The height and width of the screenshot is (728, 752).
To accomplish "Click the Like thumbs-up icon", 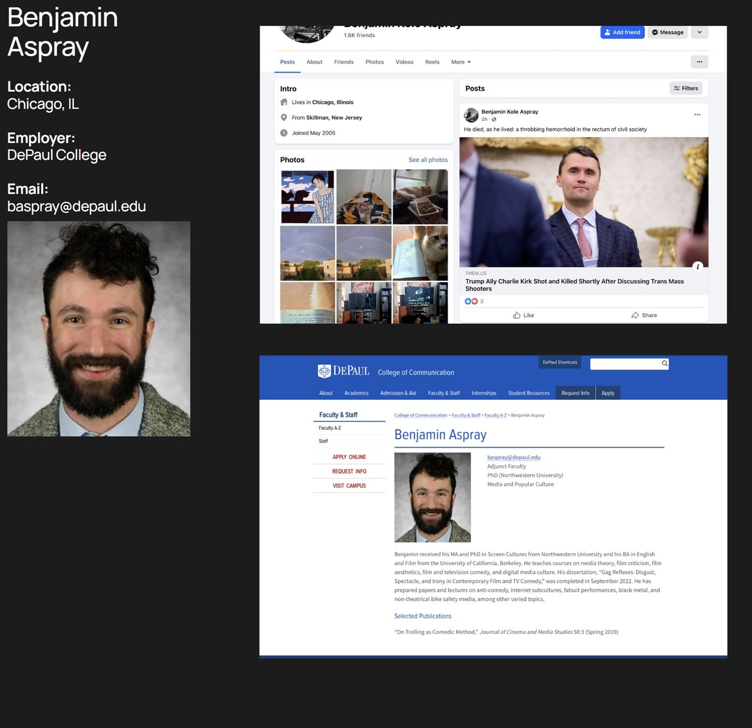I will [x=517, y=315].
